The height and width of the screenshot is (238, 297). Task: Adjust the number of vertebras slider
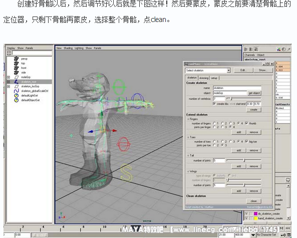tap(243, 98)
